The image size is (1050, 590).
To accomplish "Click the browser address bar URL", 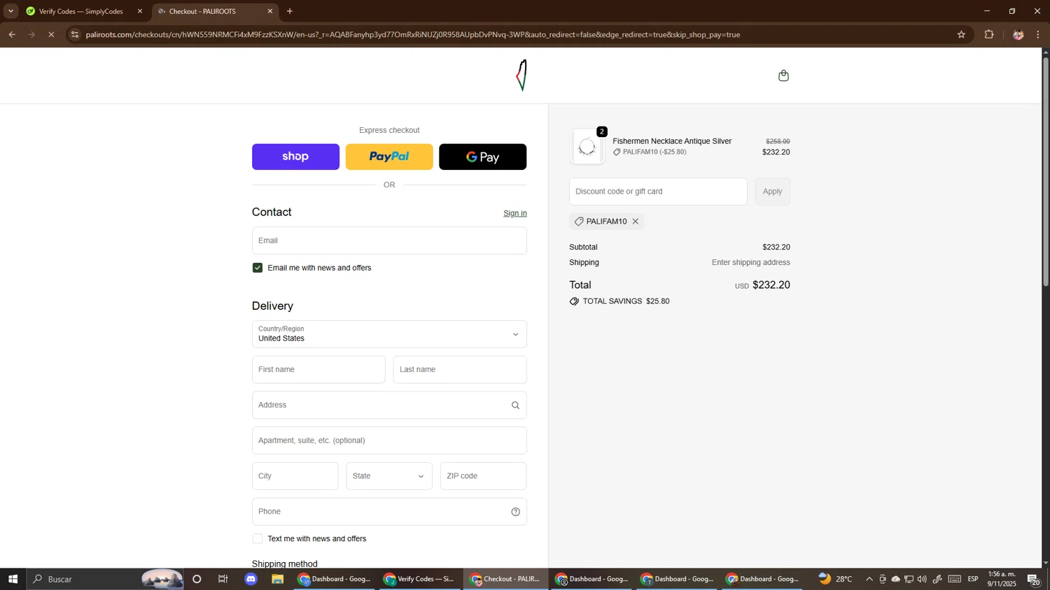I will click(413, 34).
